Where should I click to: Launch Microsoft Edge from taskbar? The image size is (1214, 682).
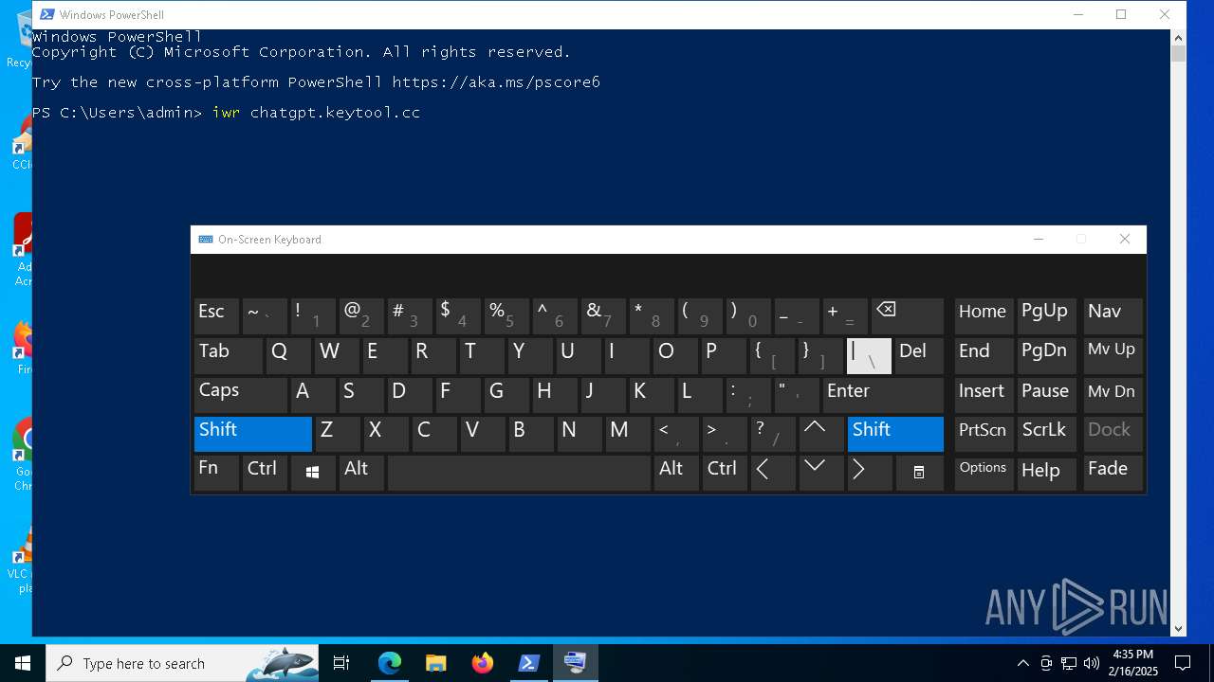click(x=390, y=663)
